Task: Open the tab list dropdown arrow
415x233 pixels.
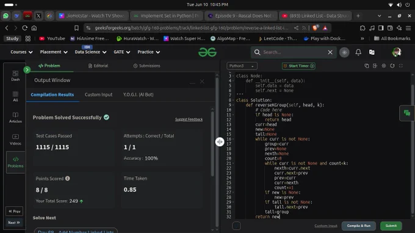Action: (379, 16)
